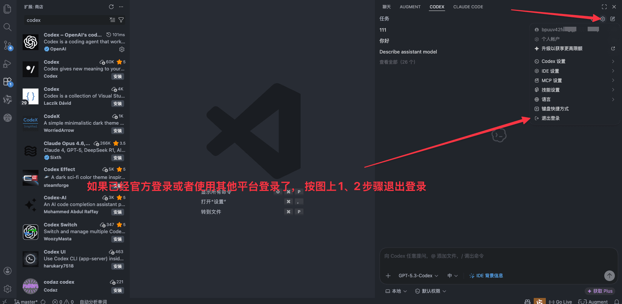
Task: Open the extension filter funnel
Action: click(x=121, y=20)
